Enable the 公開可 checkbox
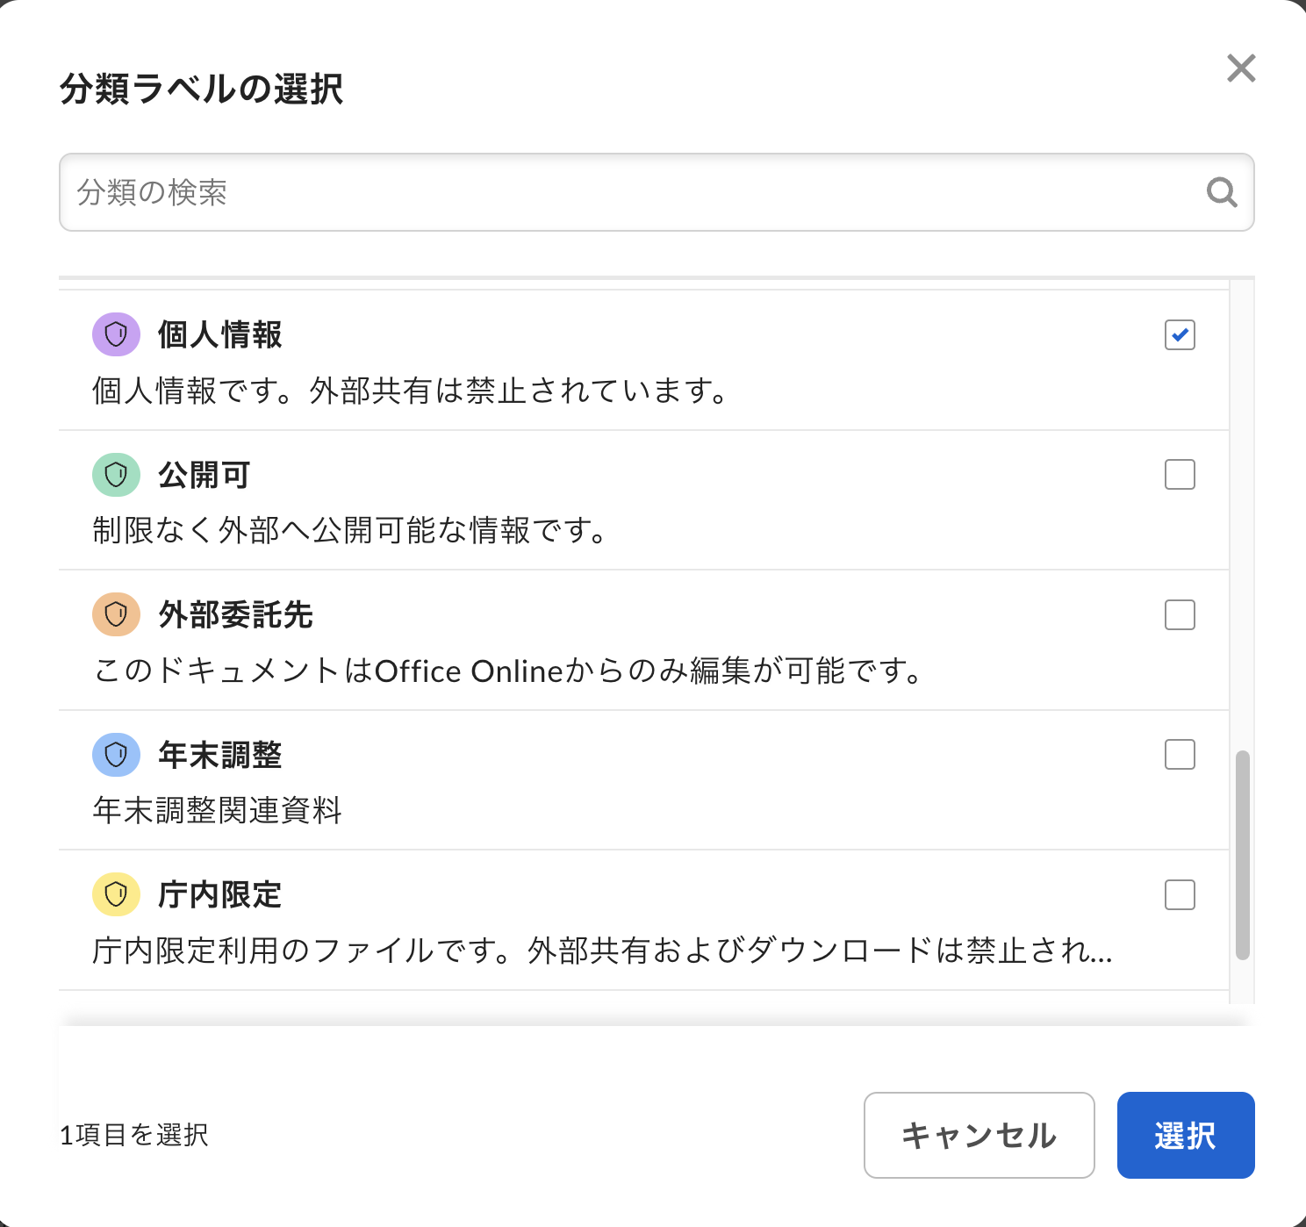The width and height of the screenshot is (1306, 1227). click(x=1180, y=475)
